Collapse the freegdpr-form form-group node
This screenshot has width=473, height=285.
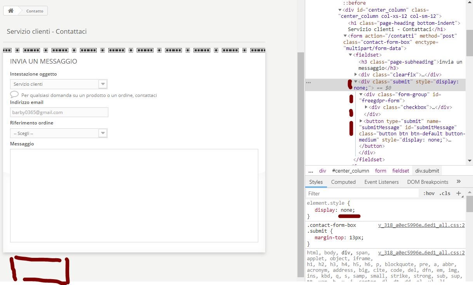tap(361, 94)
